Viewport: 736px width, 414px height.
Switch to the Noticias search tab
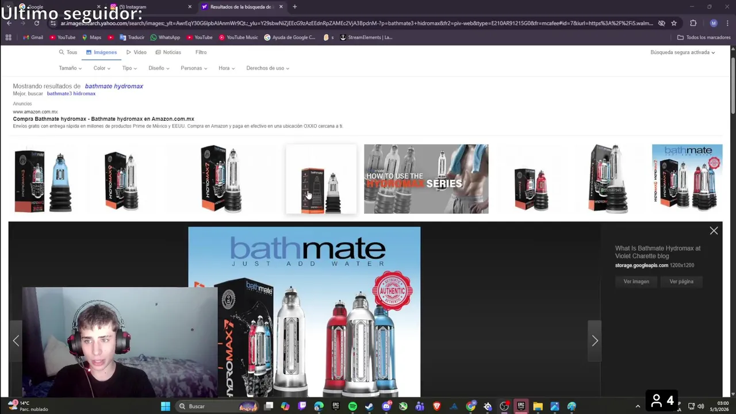pyautogui.click(x=168, y=52)
